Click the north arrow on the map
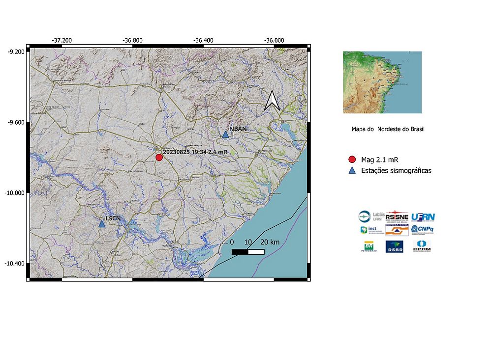 (272, 101)
